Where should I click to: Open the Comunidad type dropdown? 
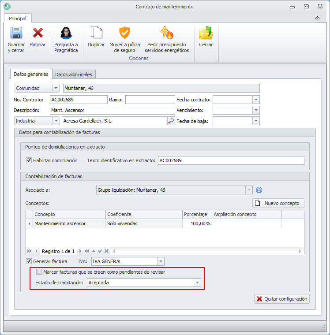56,88
